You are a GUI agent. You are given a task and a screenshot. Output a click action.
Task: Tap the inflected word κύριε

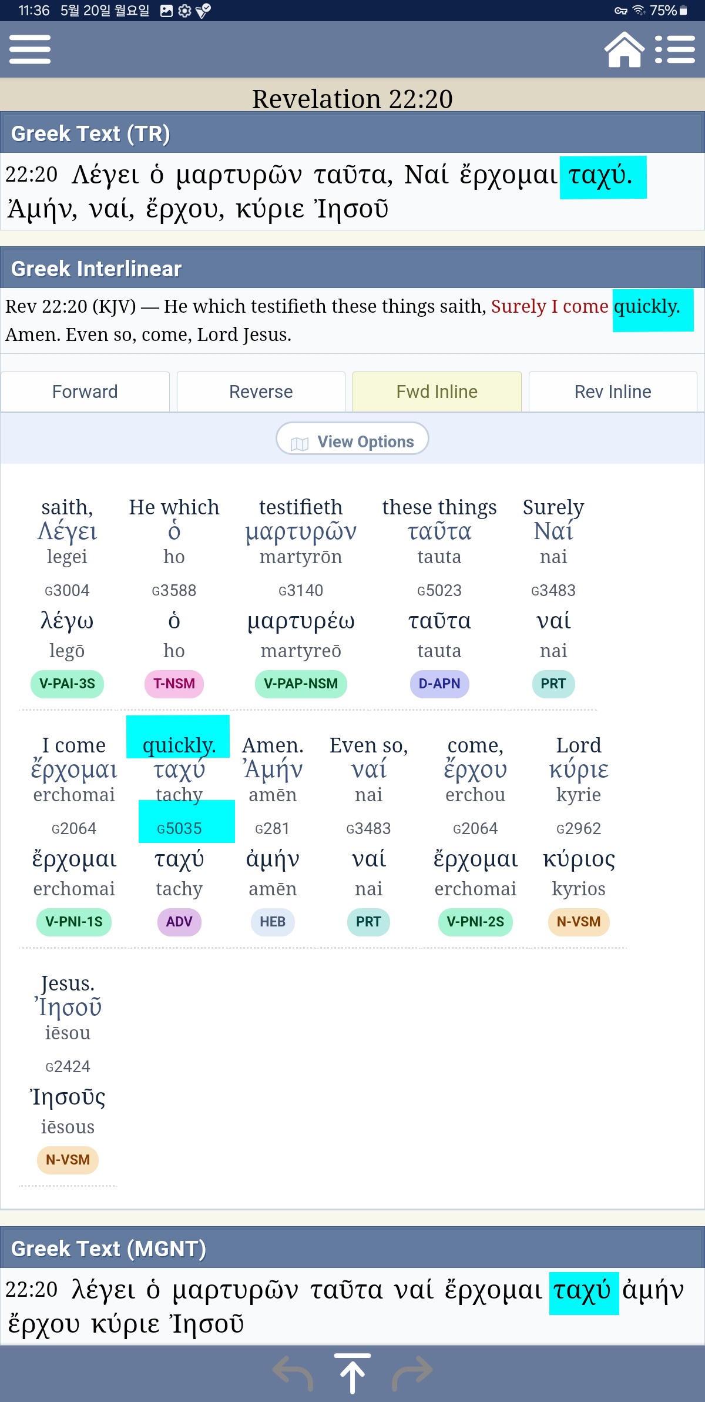[579, 769]
